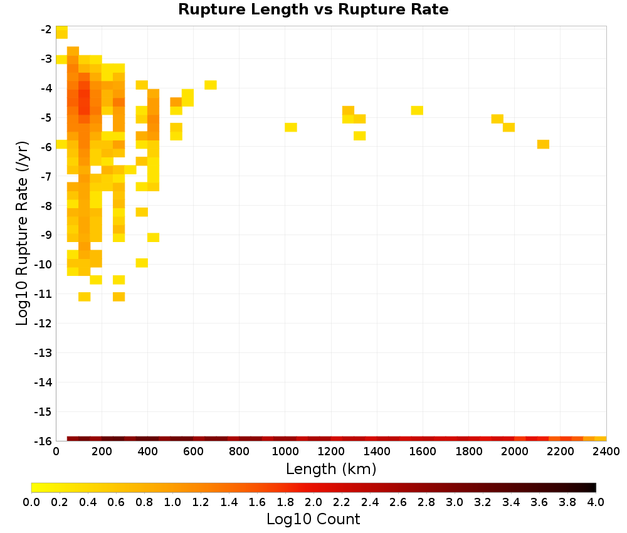Viewport: 627px width, 533px height.
Task: Click the length-axis tick label "1800"
Action: (468, 451)
